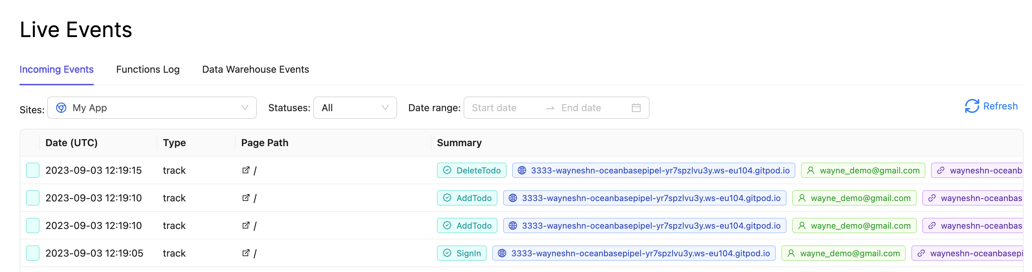Screen dimensions: 1032x272
Task: Select the Incoming Events tab
Action: tap(57, 69)
